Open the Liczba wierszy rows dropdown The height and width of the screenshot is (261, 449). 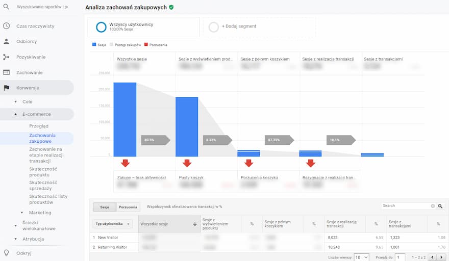tap(361, 257)
